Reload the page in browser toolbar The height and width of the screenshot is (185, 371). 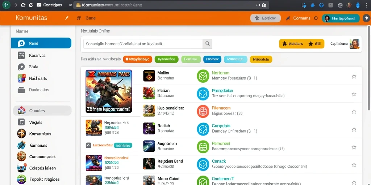[23, 5]
